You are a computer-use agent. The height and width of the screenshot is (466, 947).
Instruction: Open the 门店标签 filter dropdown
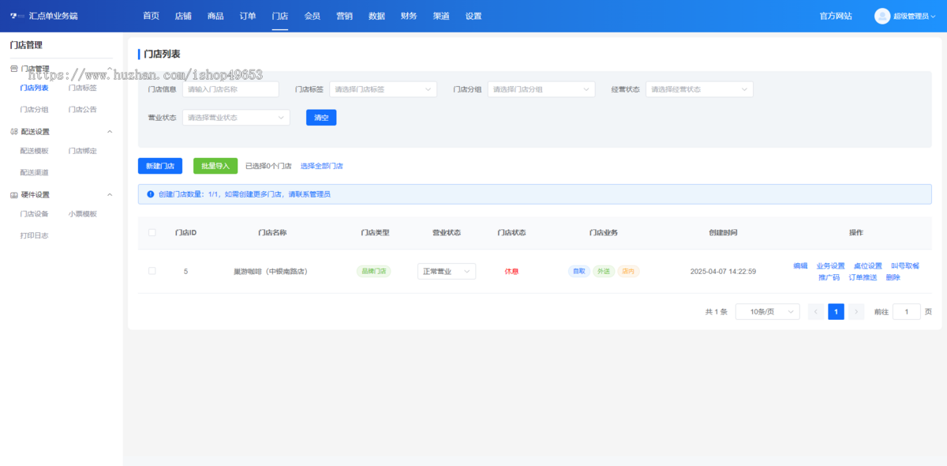[x=383, y=89]
